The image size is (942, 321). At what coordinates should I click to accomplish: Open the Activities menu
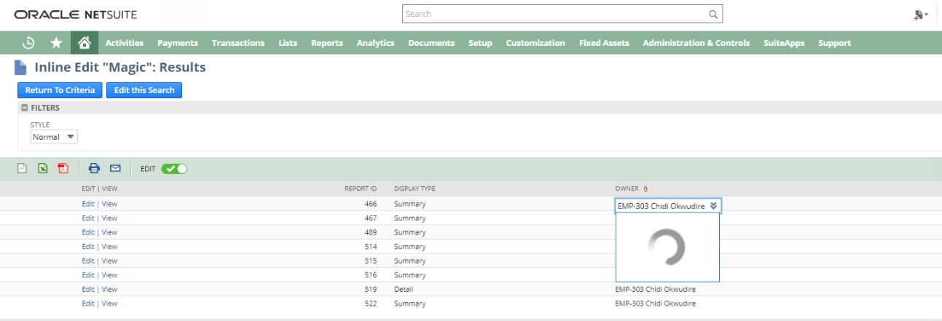[x=125, y=43]
